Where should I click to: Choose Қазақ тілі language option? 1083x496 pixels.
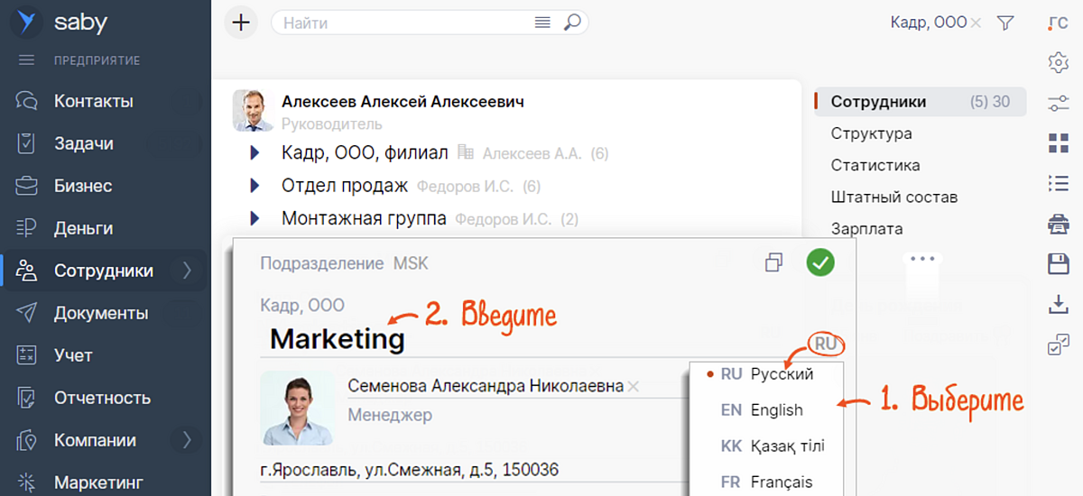[x=786, y=445]
